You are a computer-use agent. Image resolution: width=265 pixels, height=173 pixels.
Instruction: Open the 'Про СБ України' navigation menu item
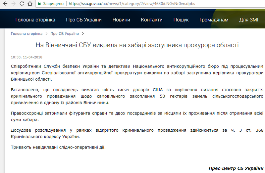[84, 20]
